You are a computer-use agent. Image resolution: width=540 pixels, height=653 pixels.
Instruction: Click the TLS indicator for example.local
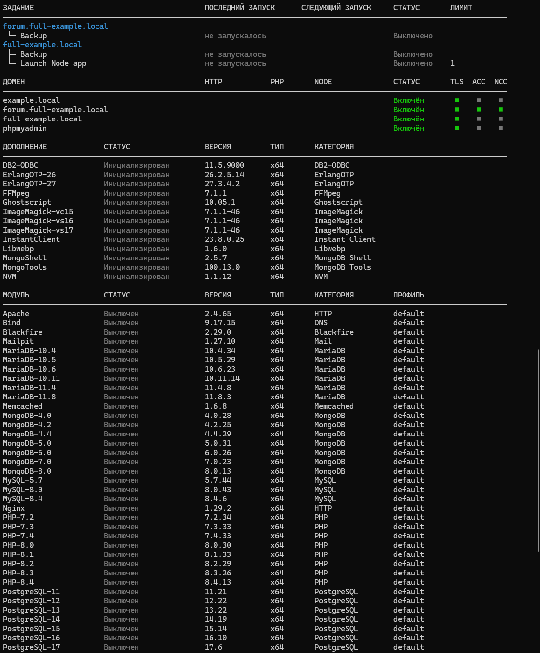point(457,100)
